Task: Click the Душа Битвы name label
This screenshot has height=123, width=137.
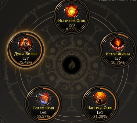Action: tap(26, 54)
